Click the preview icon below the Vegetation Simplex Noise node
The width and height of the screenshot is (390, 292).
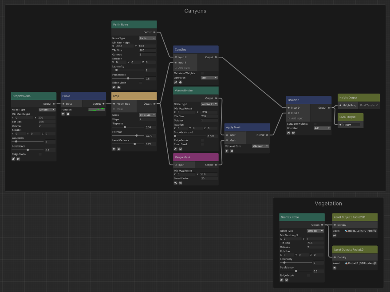tap(282, 280)
